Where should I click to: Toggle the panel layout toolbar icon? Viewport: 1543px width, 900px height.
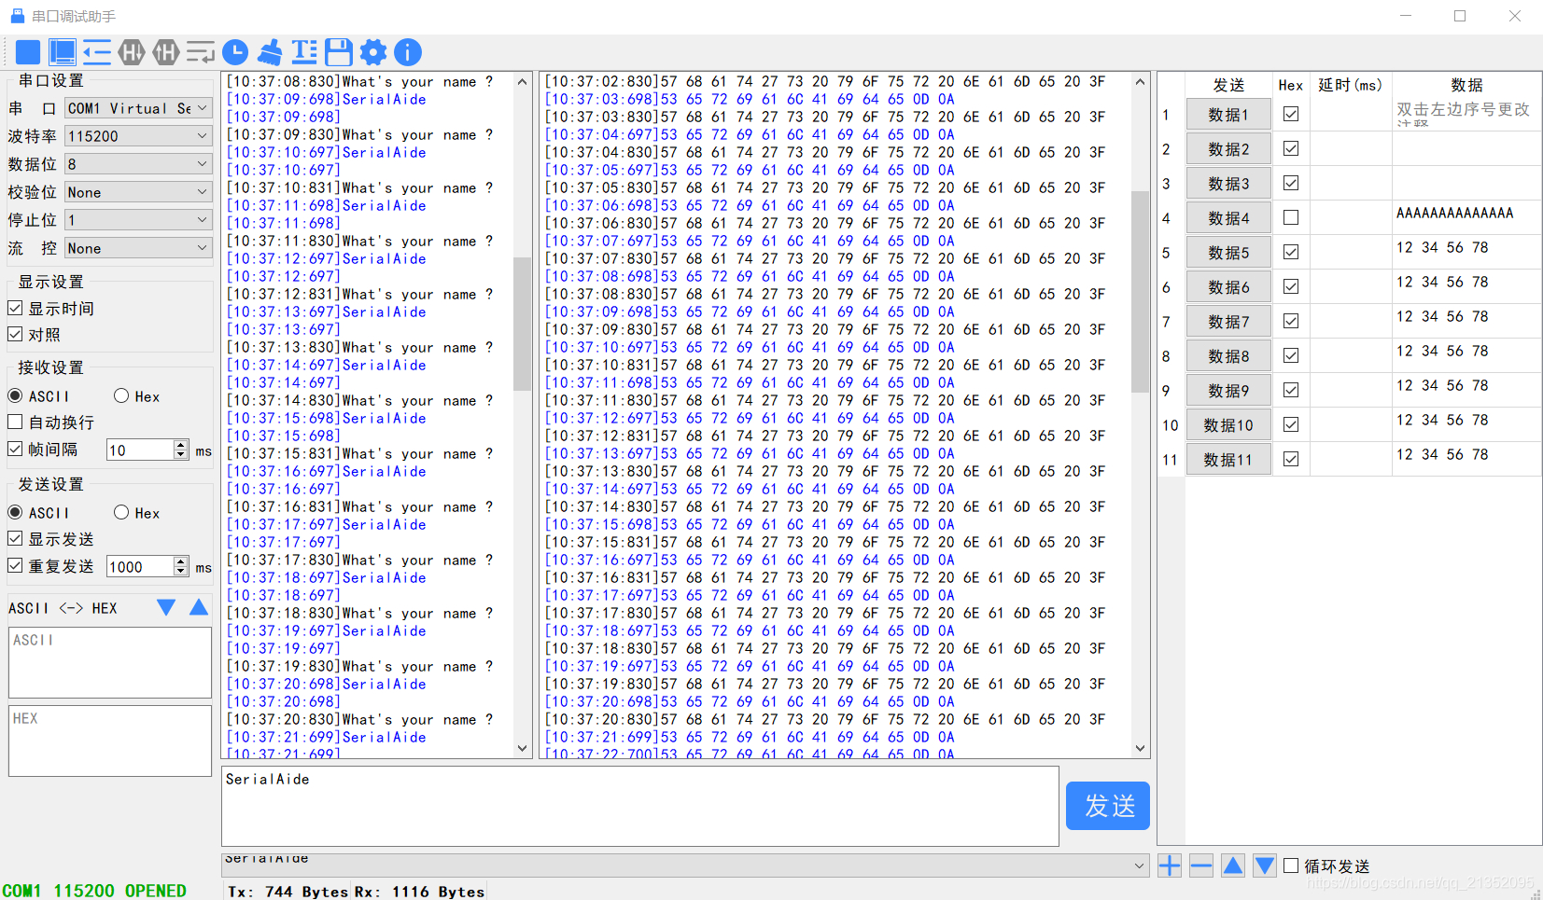(x=63, y=52)
